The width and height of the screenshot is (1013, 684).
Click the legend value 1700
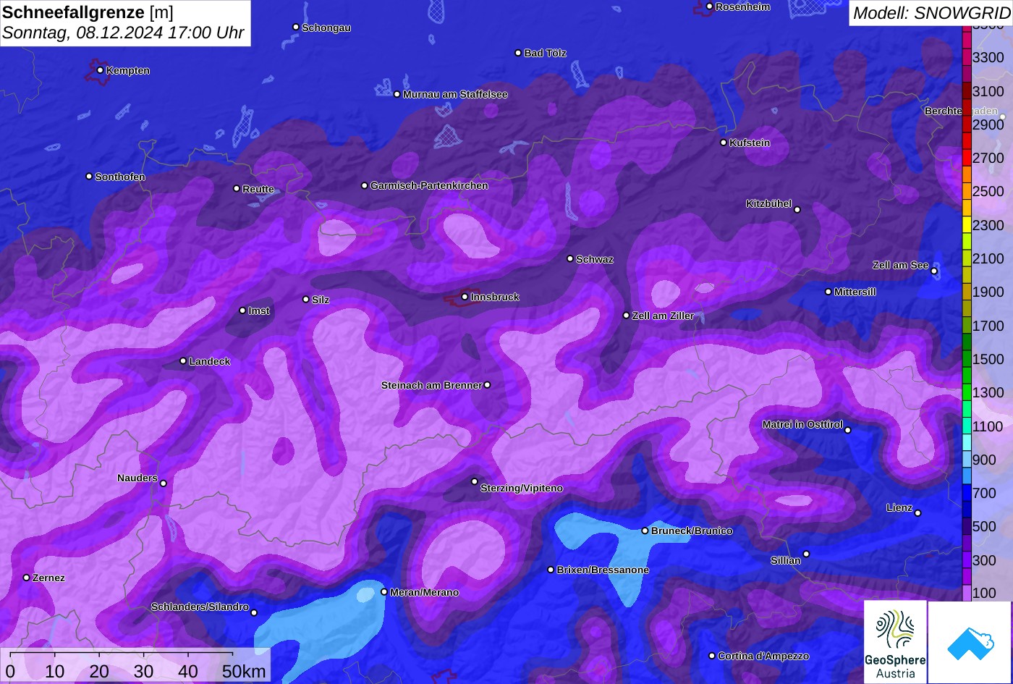988,326
